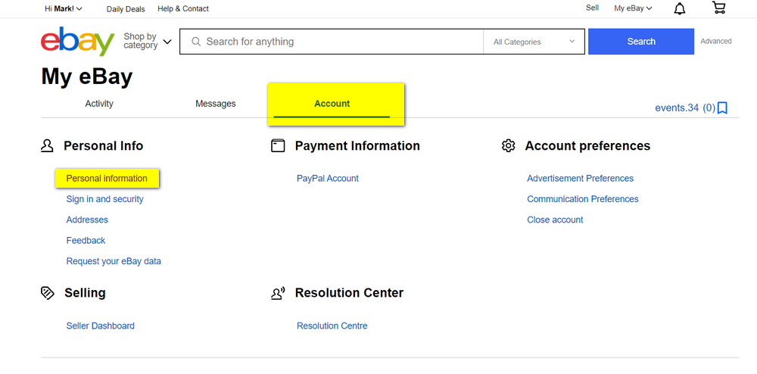Image resolution: width=757 pixels, height=374 pixels.
Task: Select the Account tab
Action: (x=332, y=104)
